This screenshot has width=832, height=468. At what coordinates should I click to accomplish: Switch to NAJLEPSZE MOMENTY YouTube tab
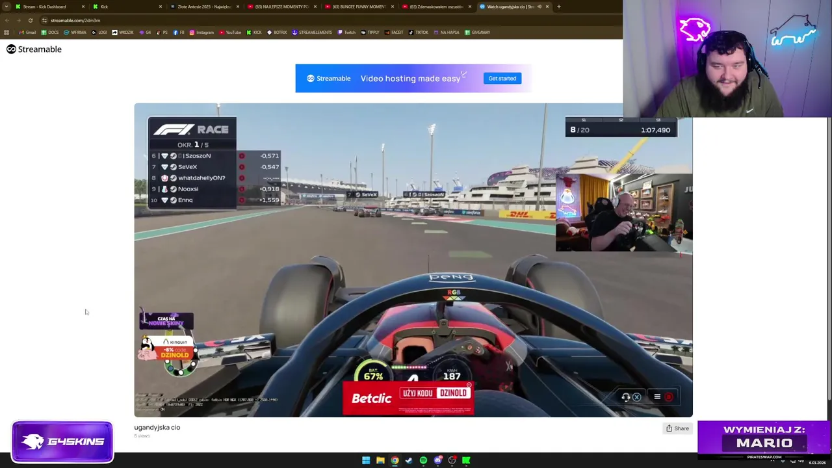pos(281,6)
